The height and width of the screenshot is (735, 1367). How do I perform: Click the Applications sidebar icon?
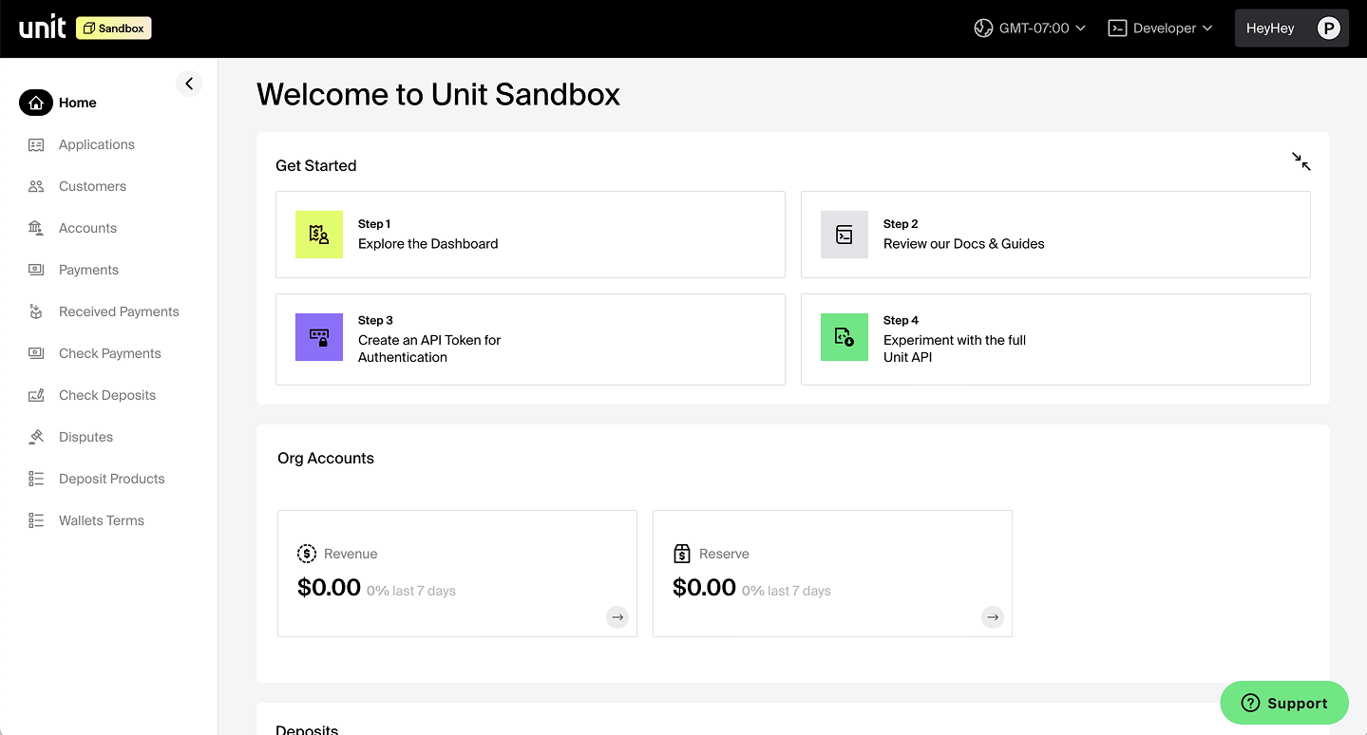(x=36, y=144)
